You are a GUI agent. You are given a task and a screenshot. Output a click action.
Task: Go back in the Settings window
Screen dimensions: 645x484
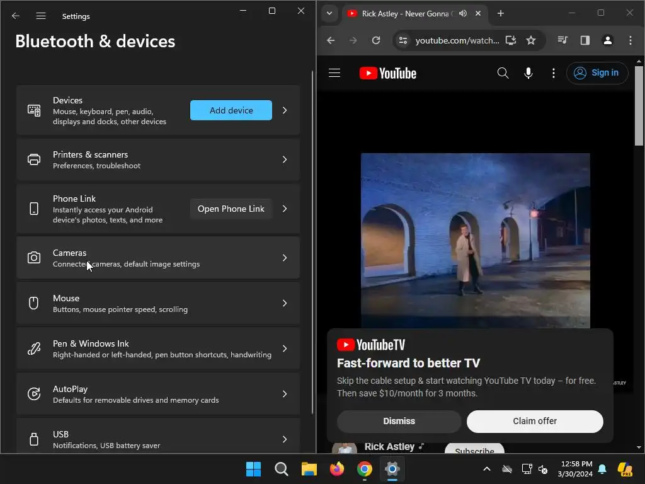tap(16, 16)
